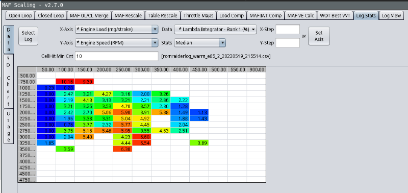
Task: Expand the Y-Axis Engine Speed dropdown
Action: tap(117, 43)
